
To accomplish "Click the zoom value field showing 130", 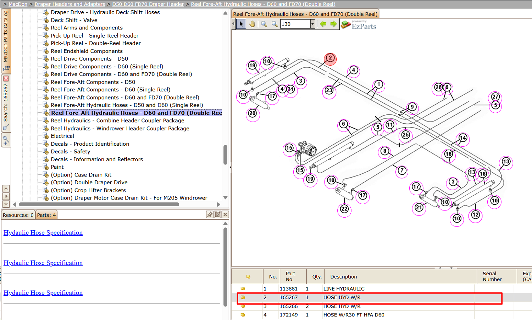I will [295, 24].
